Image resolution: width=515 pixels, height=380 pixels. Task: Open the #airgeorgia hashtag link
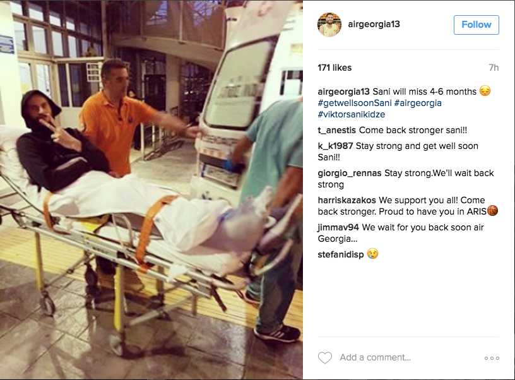[418, 103]
